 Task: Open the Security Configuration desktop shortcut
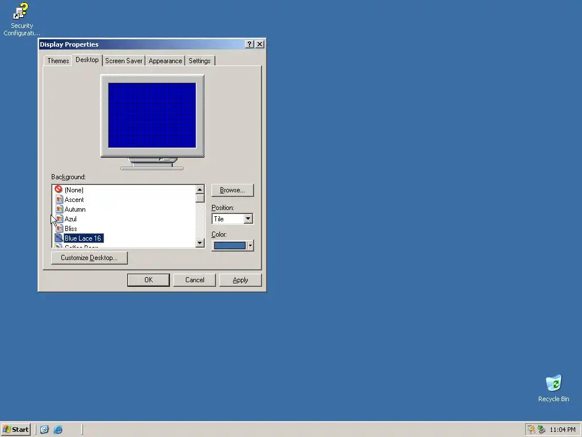(x=21, y=19)
